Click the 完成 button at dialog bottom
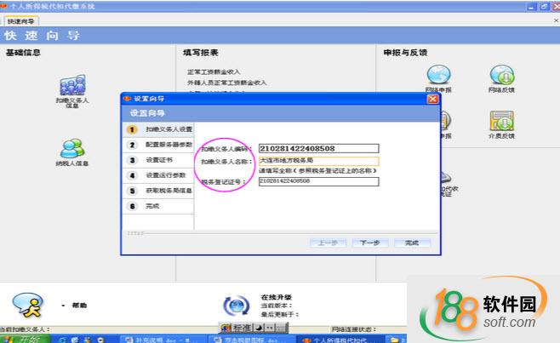560x343 pixels. (x=412, y=243)
